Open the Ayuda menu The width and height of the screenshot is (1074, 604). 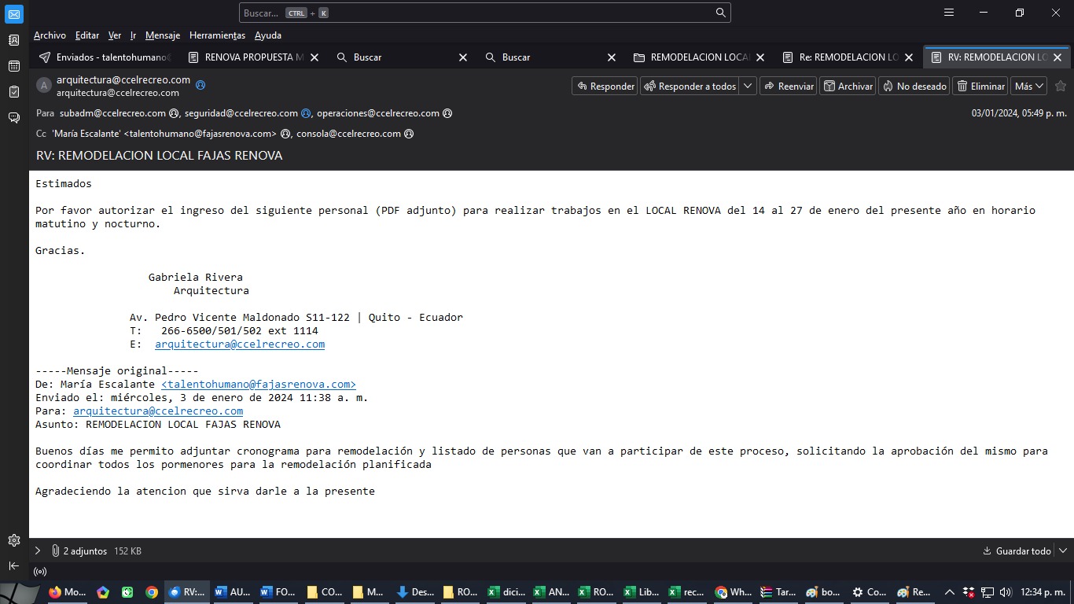click(x=268, y=35)
